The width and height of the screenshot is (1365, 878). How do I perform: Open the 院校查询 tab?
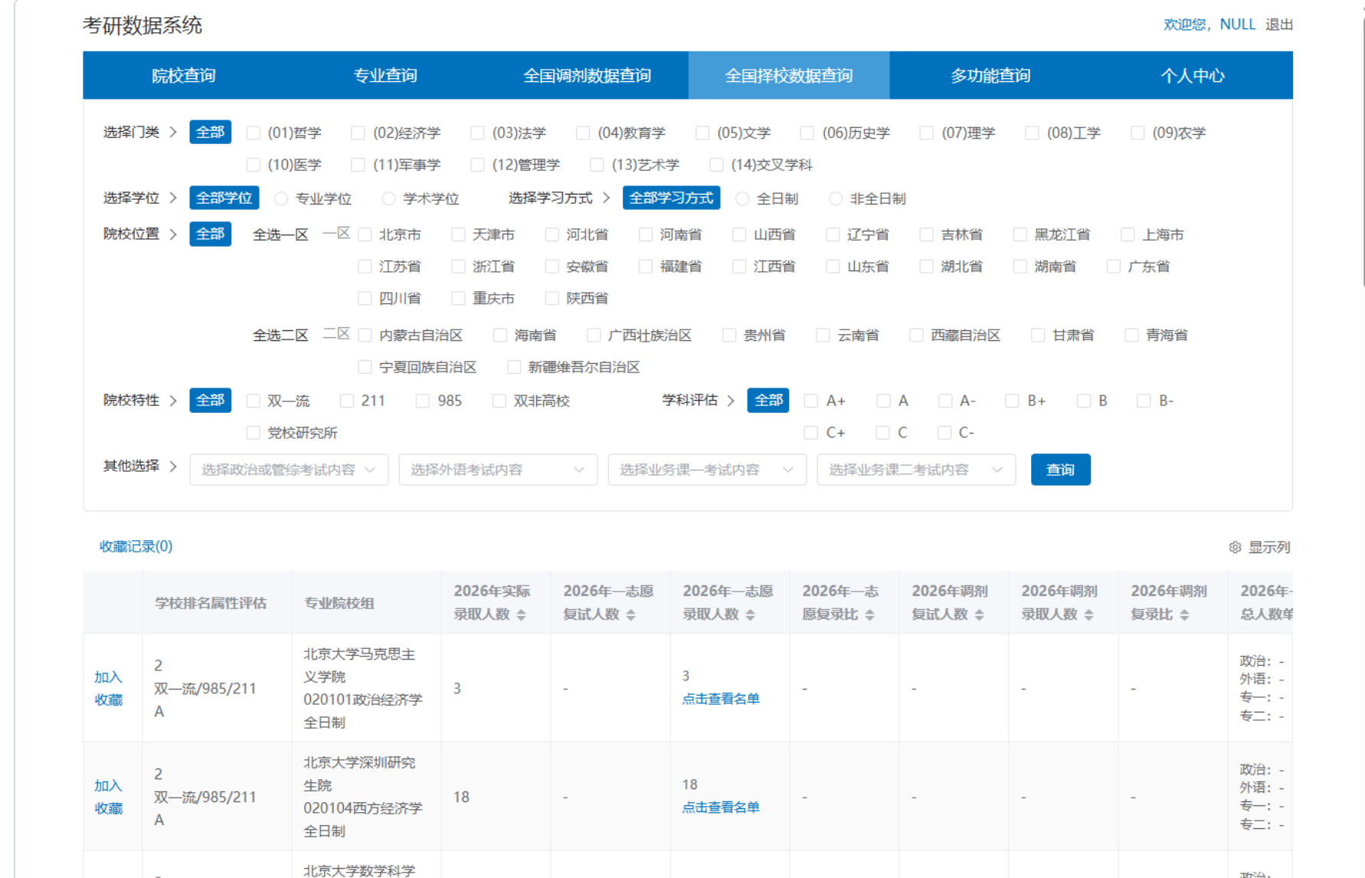(184, 75)
